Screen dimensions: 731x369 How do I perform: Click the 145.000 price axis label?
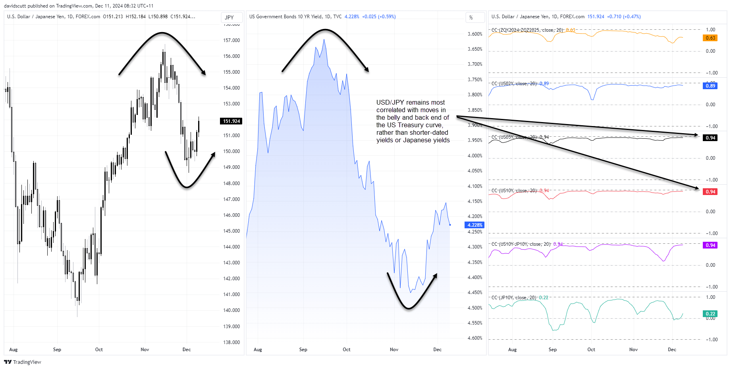tap(231, 231)
